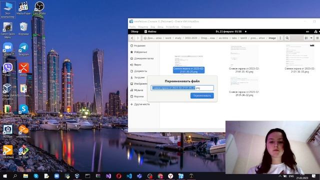The height and width of the screenshot is (180, 320).
Task: Open the VirtualBox Ввод menu
Action: pyautogui.click(x=160, y=26)
